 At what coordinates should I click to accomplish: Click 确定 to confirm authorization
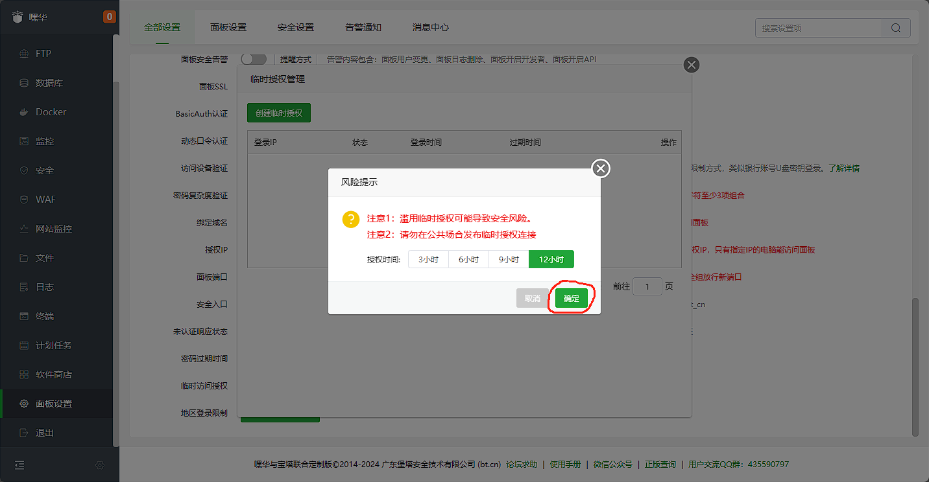(x=572, y=298)
